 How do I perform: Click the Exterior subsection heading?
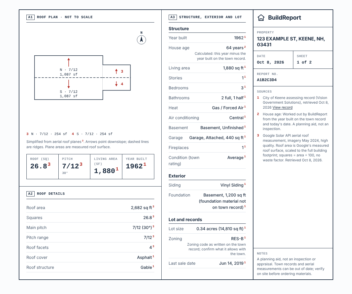point(177,176)
